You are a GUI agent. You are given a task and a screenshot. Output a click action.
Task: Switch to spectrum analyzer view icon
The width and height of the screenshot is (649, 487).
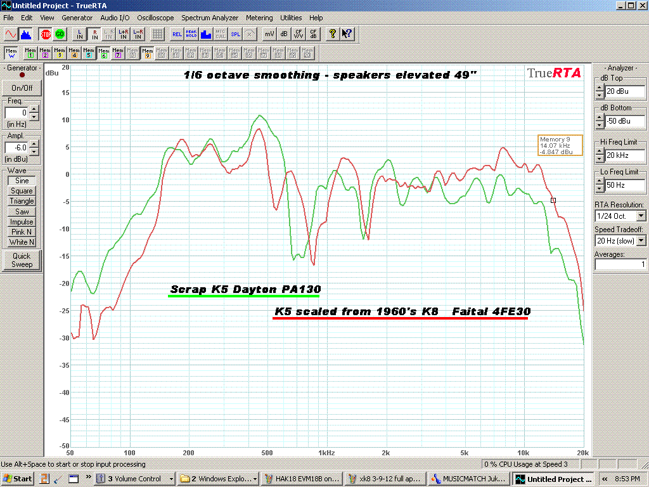[x=25, y=34]
